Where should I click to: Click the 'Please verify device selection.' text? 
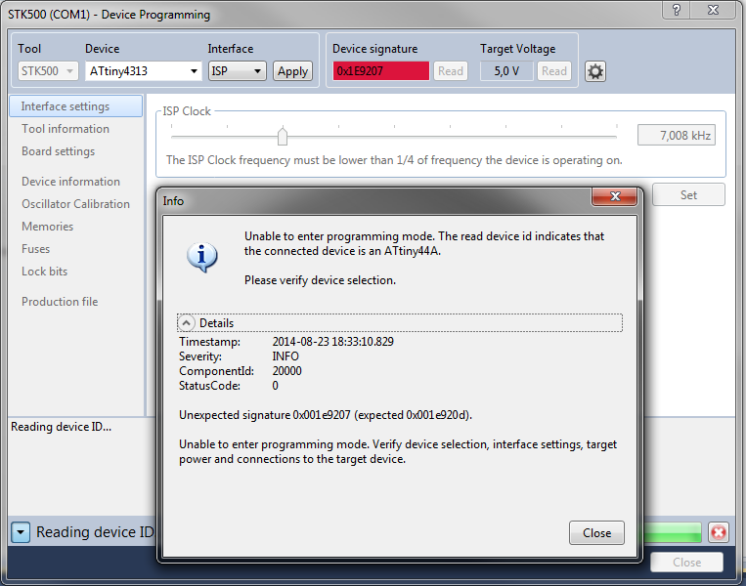click(x=320, y=280)
